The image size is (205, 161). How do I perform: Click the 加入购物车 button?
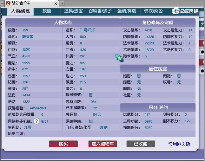point(103,144)
